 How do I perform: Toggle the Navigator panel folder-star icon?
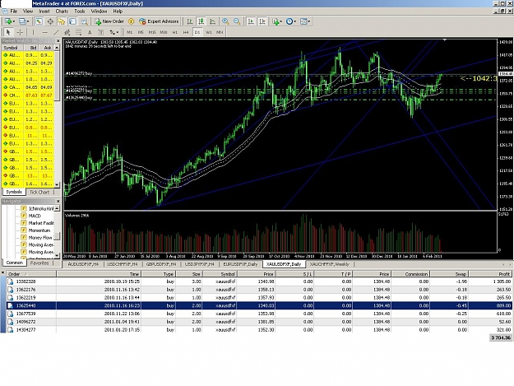click(x=62, y=21)
